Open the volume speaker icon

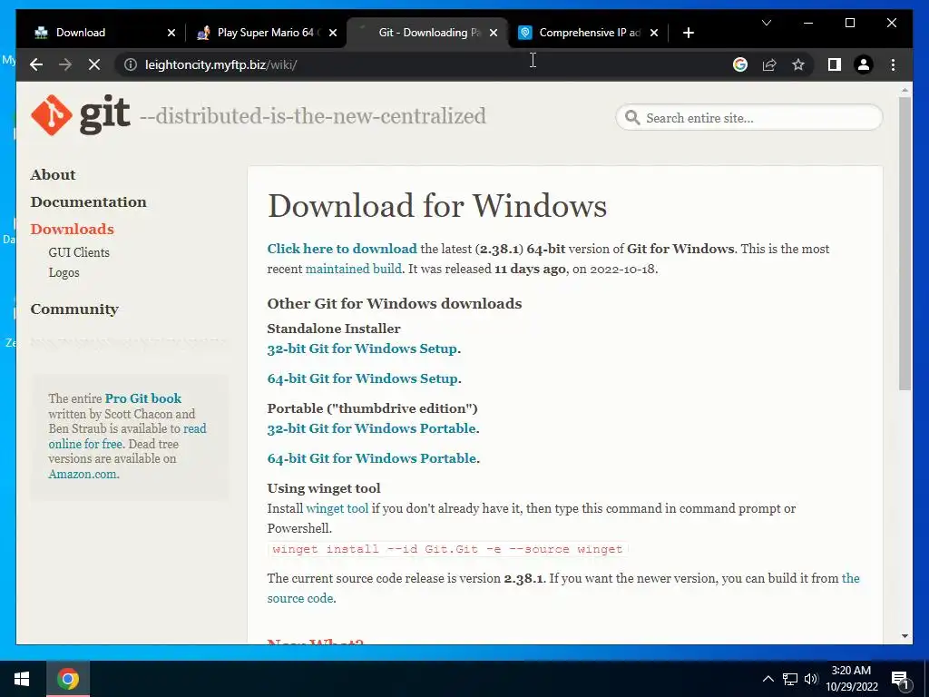pyautogui.click(x=811, y=679)
